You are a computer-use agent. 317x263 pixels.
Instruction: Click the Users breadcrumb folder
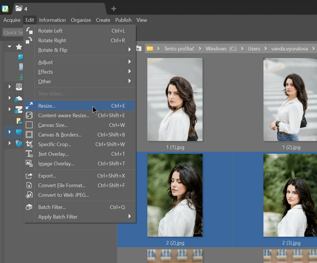[x=254, y=49]
